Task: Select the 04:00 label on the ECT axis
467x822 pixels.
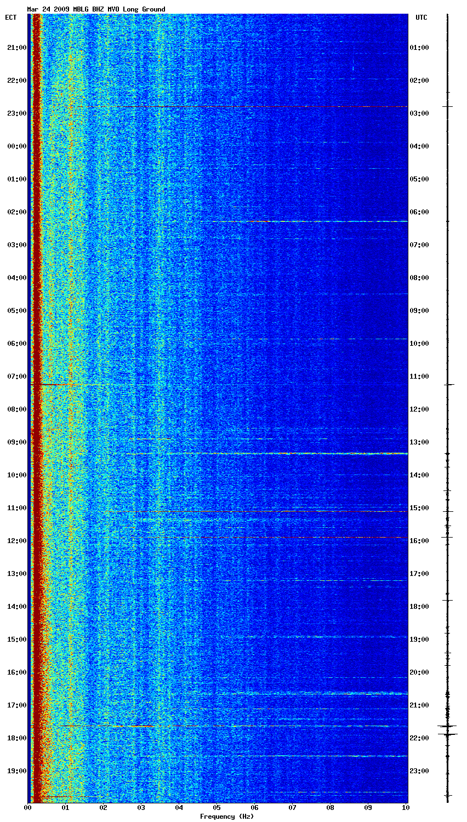Action: click(x=17, y=278)
